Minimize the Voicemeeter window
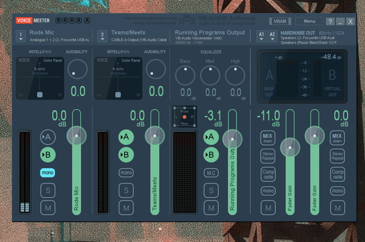Image resolution: width=365 pixels, height=242 pixels. tap(340, 21)
